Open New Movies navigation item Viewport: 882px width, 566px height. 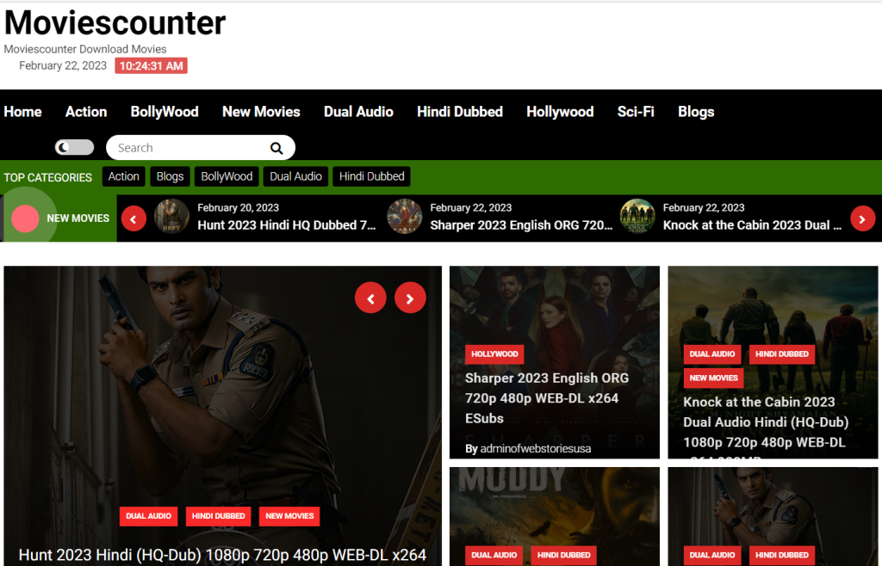[x=261, y=112]
